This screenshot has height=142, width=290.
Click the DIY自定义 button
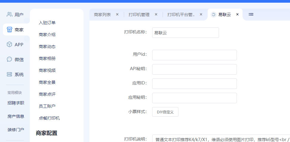(x=165, y=112)
